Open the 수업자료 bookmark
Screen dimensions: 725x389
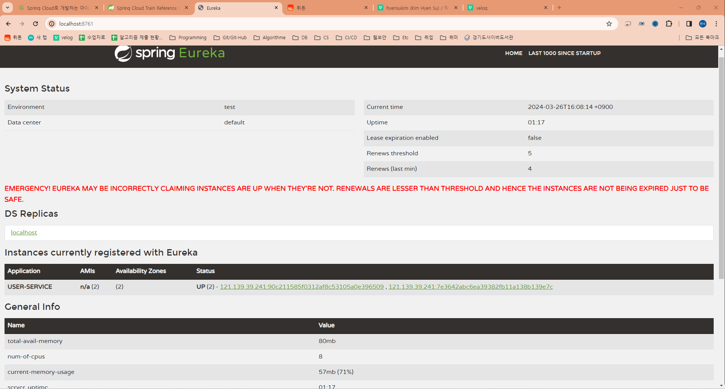pyautogui.click(x=92, y=37)
